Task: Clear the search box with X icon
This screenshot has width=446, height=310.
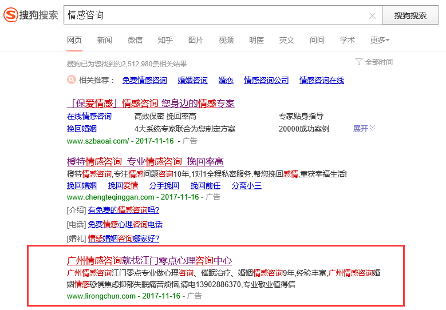Action: click(x=372, y=15)
